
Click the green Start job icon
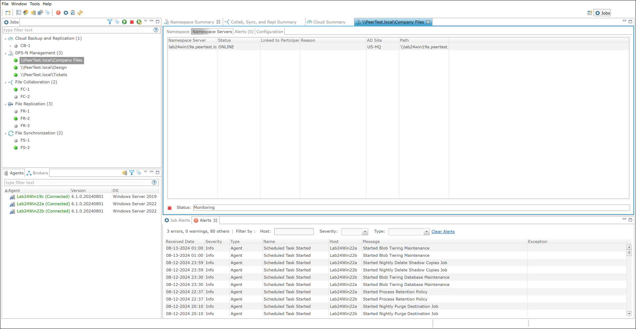pos(124,22)
